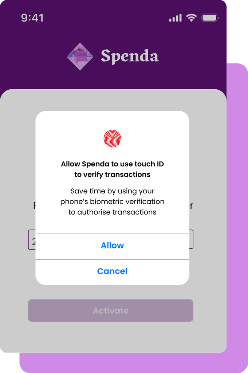Viewport: 248px width, 373px height.
Task: Cancel the touch ID permission dialog
Action: click(112, 271)
